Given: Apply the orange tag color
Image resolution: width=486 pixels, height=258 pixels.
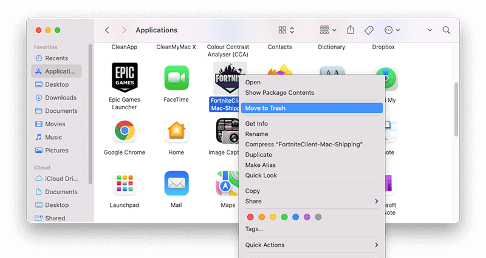Looking at the screenshot, I should pos(262,217).
